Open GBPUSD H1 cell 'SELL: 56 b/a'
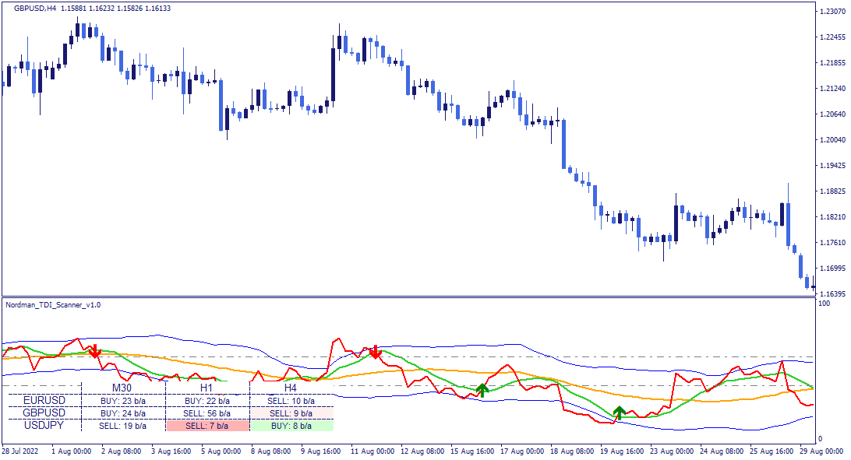Image resolution: width=851 pixels, height=460 pixels. [207, 413]
